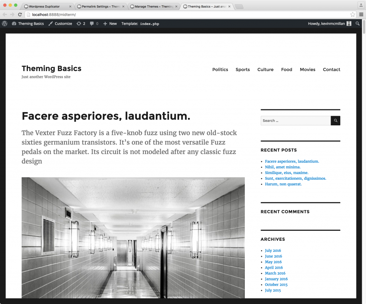Click Template: index.php admin bar item
Screen dimensions: 366x304
[140, 24]
